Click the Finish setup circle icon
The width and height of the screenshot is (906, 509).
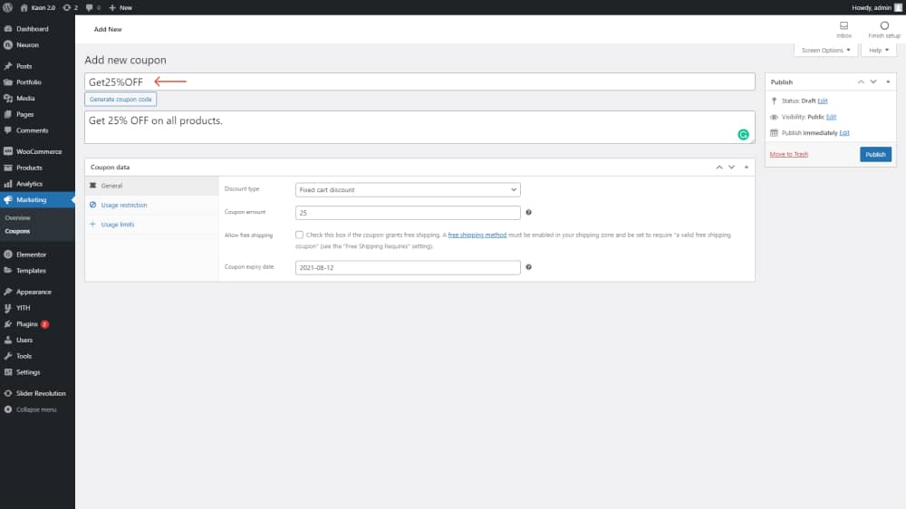[x=884, y=25]
